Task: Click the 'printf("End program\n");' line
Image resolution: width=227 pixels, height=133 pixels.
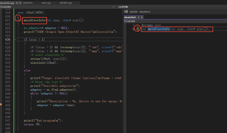Action: (43, 121)
